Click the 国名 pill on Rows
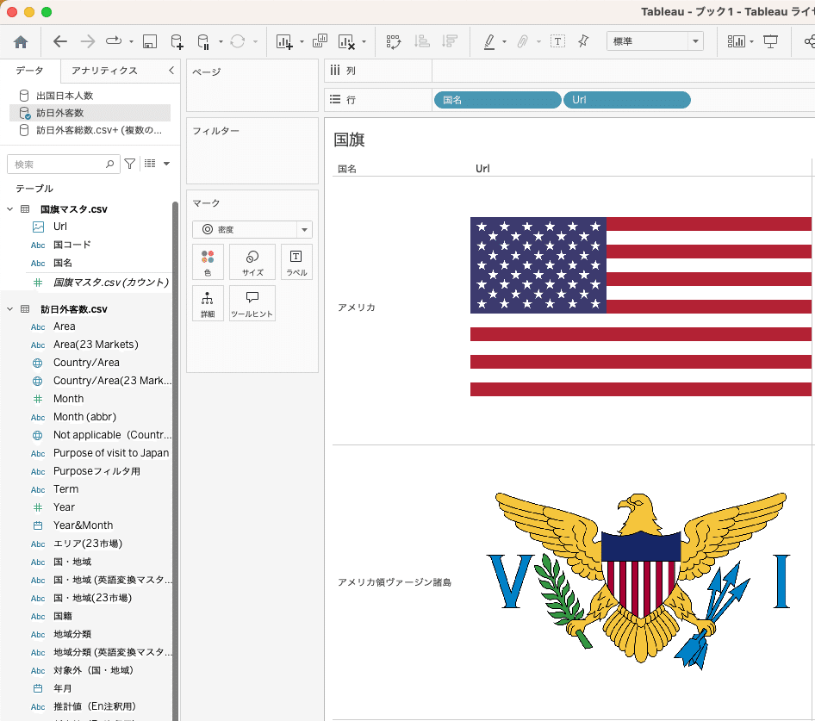Screen dimensions: 815x721 [x=497, y=100]
